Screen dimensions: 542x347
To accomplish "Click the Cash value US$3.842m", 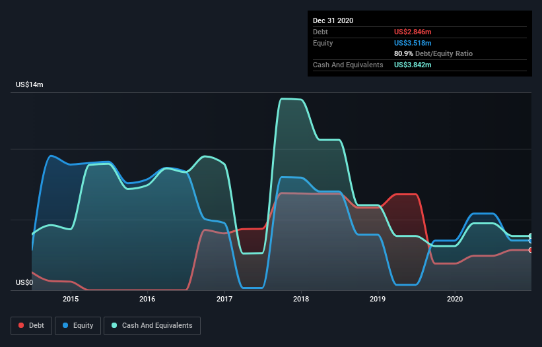I will pos(413,65).
